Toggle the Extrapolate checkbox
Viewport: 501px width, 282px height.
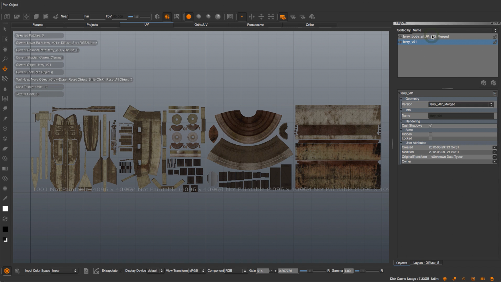point(120,271)
